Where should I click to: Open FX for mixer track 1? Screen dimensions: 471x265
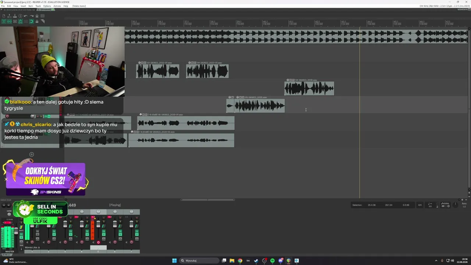(x=37, y=232)
